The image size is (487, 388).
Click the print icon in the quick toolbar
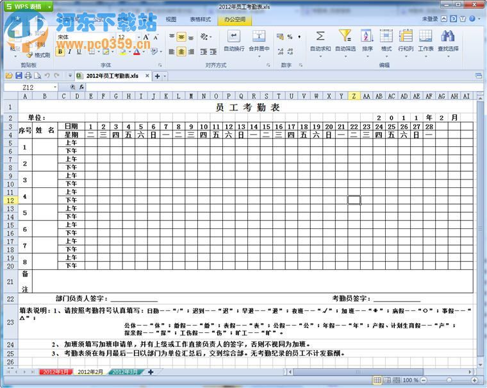click(x=28, y=76)
